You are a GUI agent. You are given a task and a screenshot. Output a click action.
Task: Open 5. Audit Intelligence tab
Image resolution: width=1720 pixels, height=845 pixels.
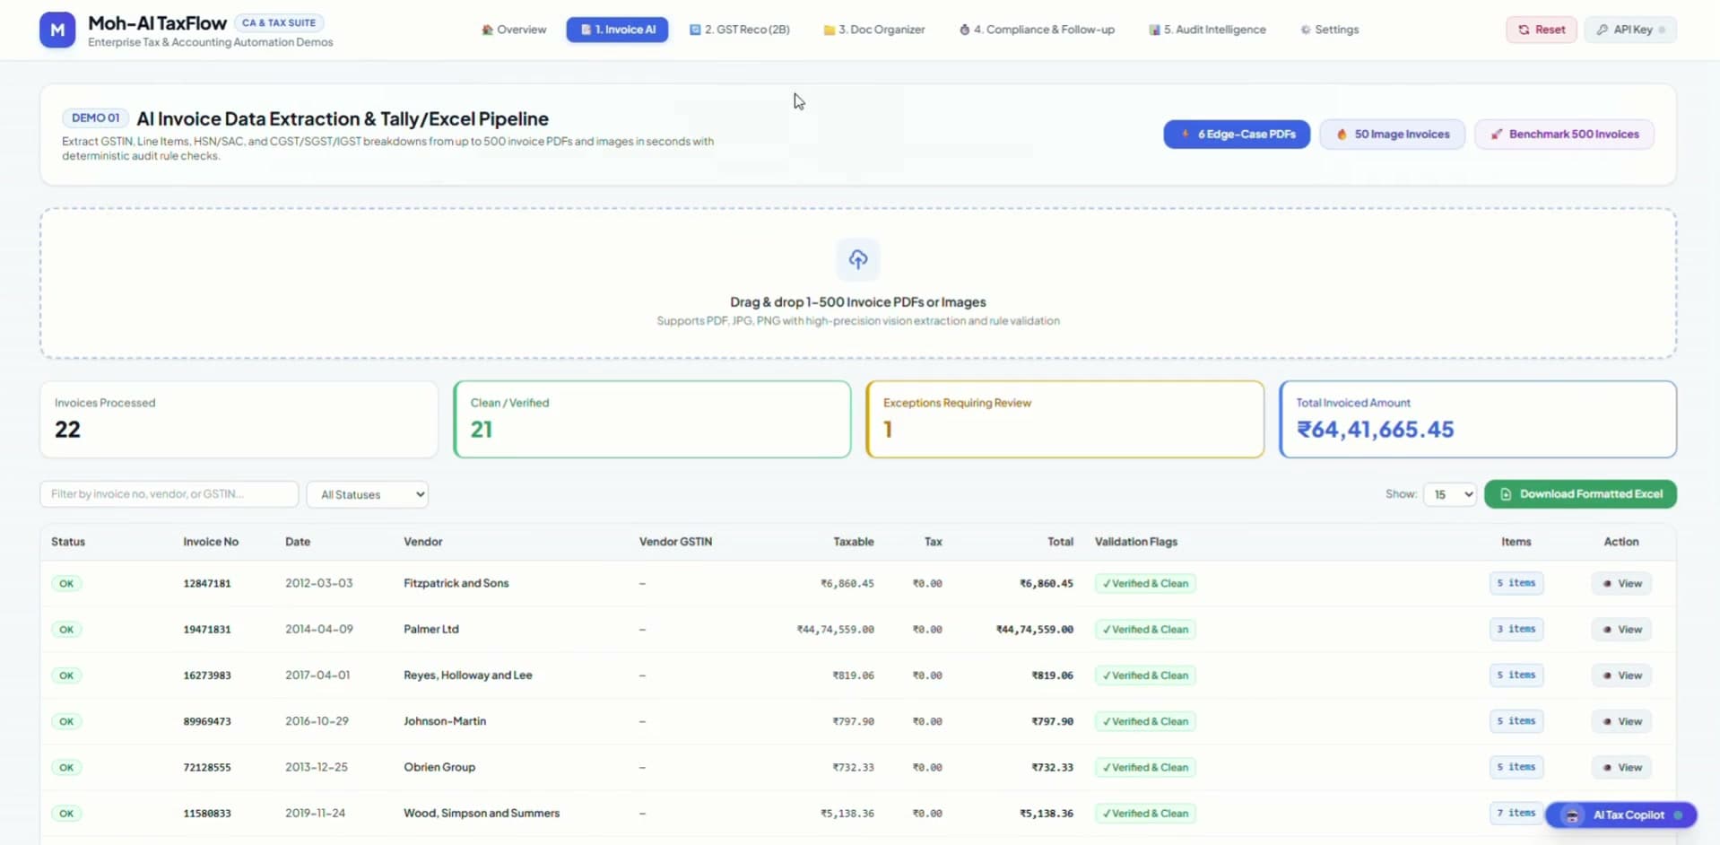(x=1207, y=30)
